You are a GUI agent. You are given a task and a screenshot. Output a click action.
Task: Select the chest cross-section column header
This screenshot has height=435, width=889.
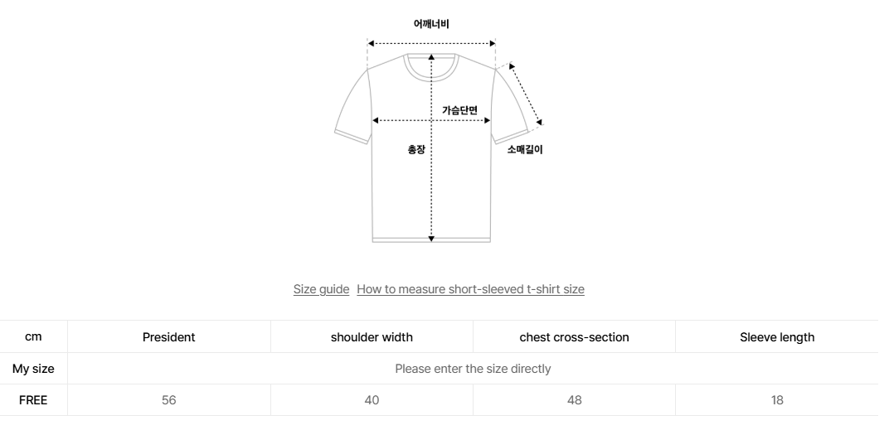[x=574, y=337]
